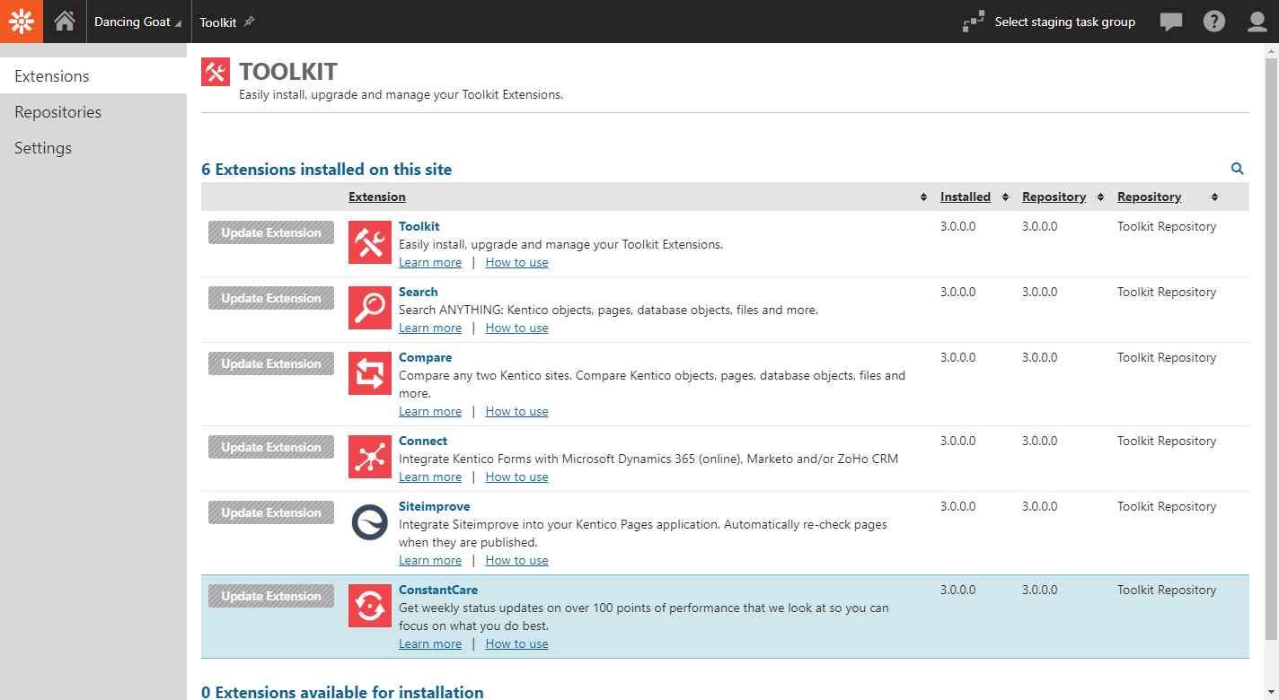Screen dimensions: 1279x700
Task: Click the Compare extension arrows icon
Action: 370,374
